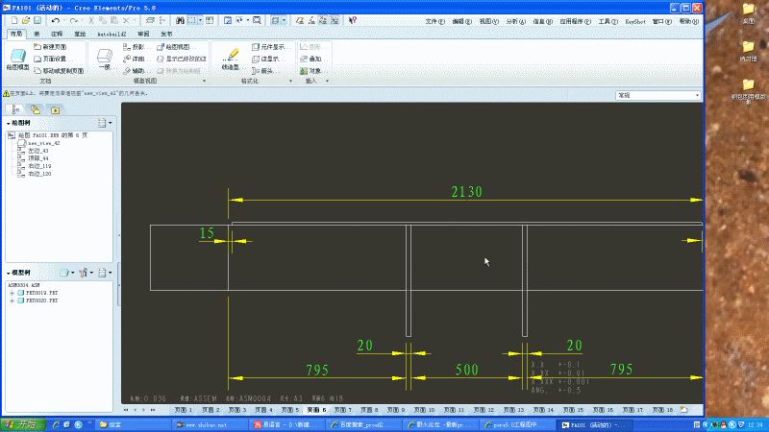The width and height of the screenshot is (769, 432).
Task: Click the 投影 projection view button
Action: tap(135, 47)
